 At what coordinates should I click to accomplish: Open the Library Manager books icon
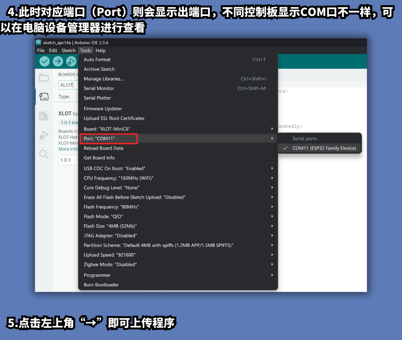44,116
